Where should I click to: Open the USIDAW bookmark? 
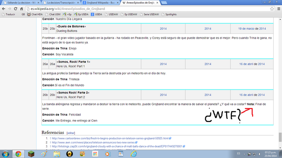[x=111, y=14]
